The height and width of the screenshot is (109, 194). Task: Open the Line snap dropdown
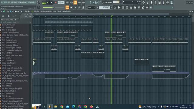point(92,8)
